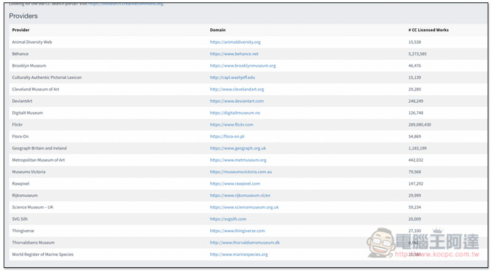This screenshot has height=271, width=492.
Task: Open the svgsilh.com link
Action: tap(228, 219)
